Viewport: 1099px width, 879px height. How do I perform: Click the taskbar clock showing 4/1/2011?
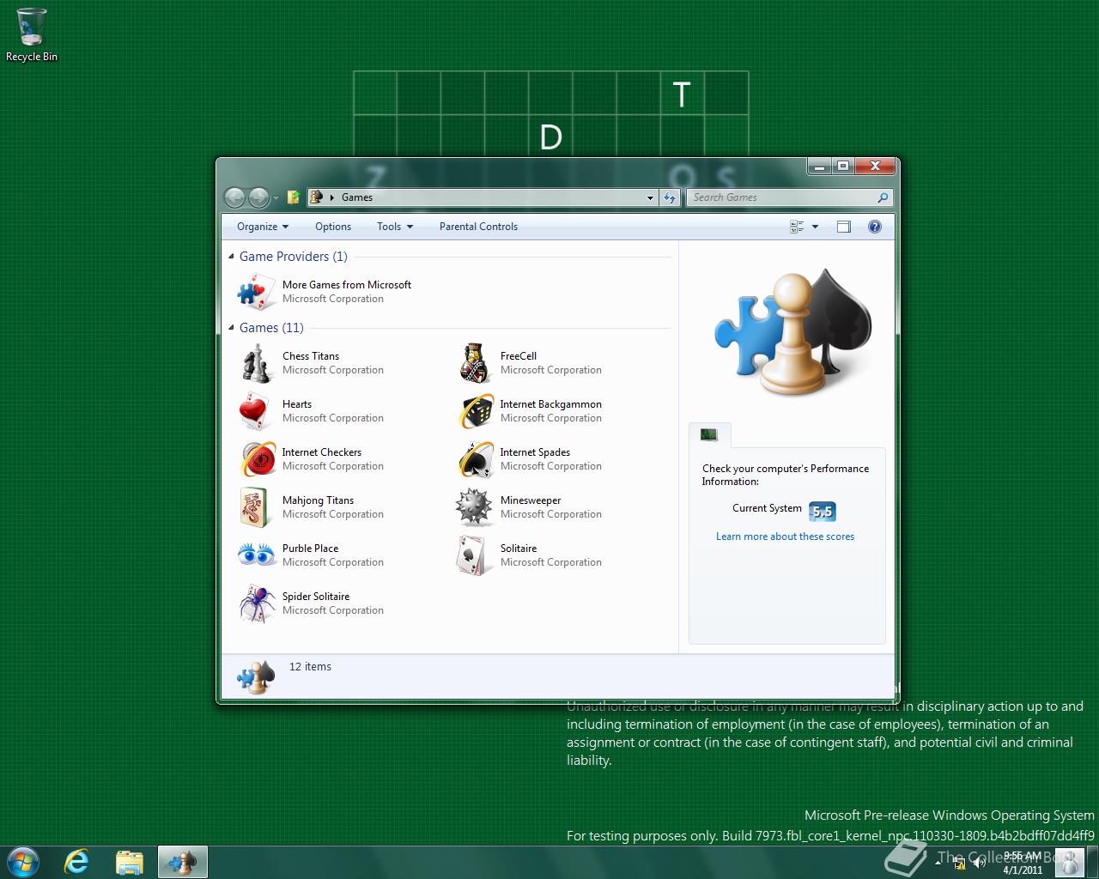[1022, 863]
